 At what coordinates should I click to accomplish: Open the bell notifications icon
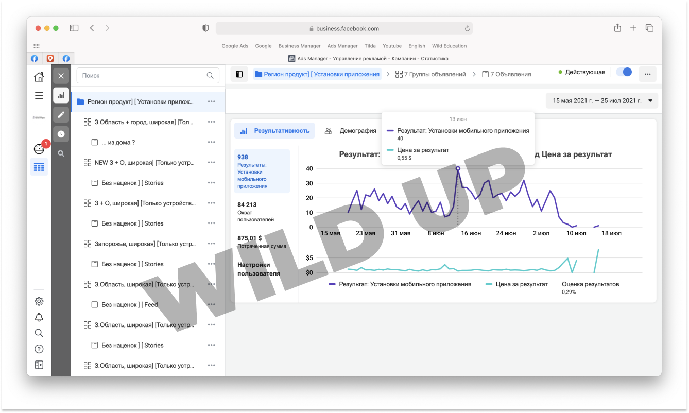pos(39,317)
